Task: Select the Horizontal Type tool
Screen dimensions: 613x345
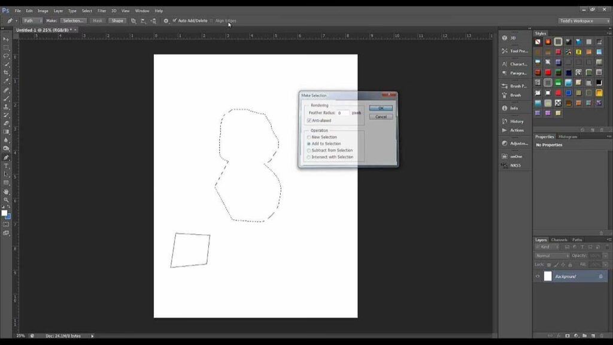Action: pos(7,166)
